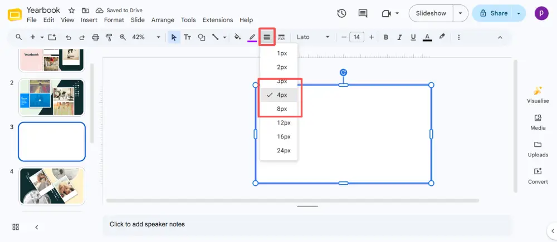Viewport: 557px width, 242px height.
Task: Toggle underline formatting
Action: click(x=413, y=37)
